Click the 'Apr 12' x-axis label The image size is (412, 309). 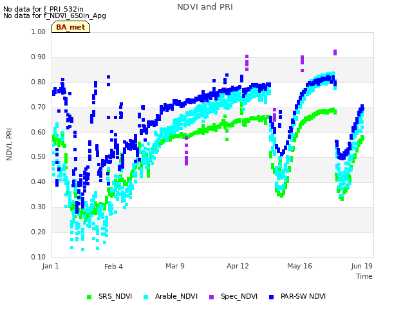click(x=238, y=266)
